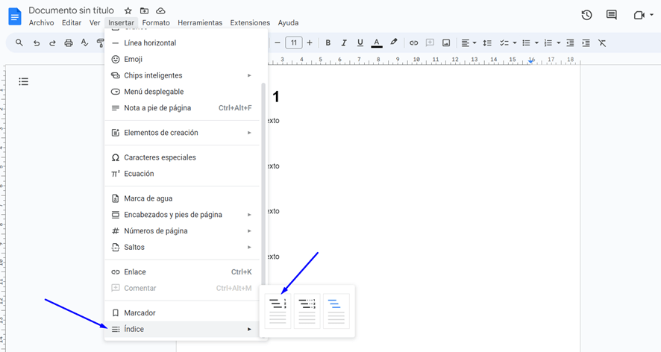Screen dimensions: 661x352
Task: Click the version history clock icon
Action: (x=586, y=15)
